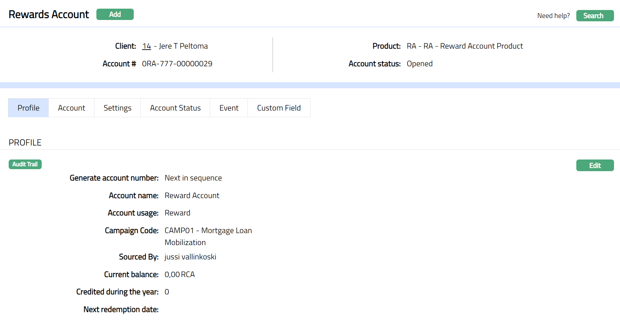Viewport: 620px width, 322px height.
Task: Select the Profile tab
Action: click(28, 108)
